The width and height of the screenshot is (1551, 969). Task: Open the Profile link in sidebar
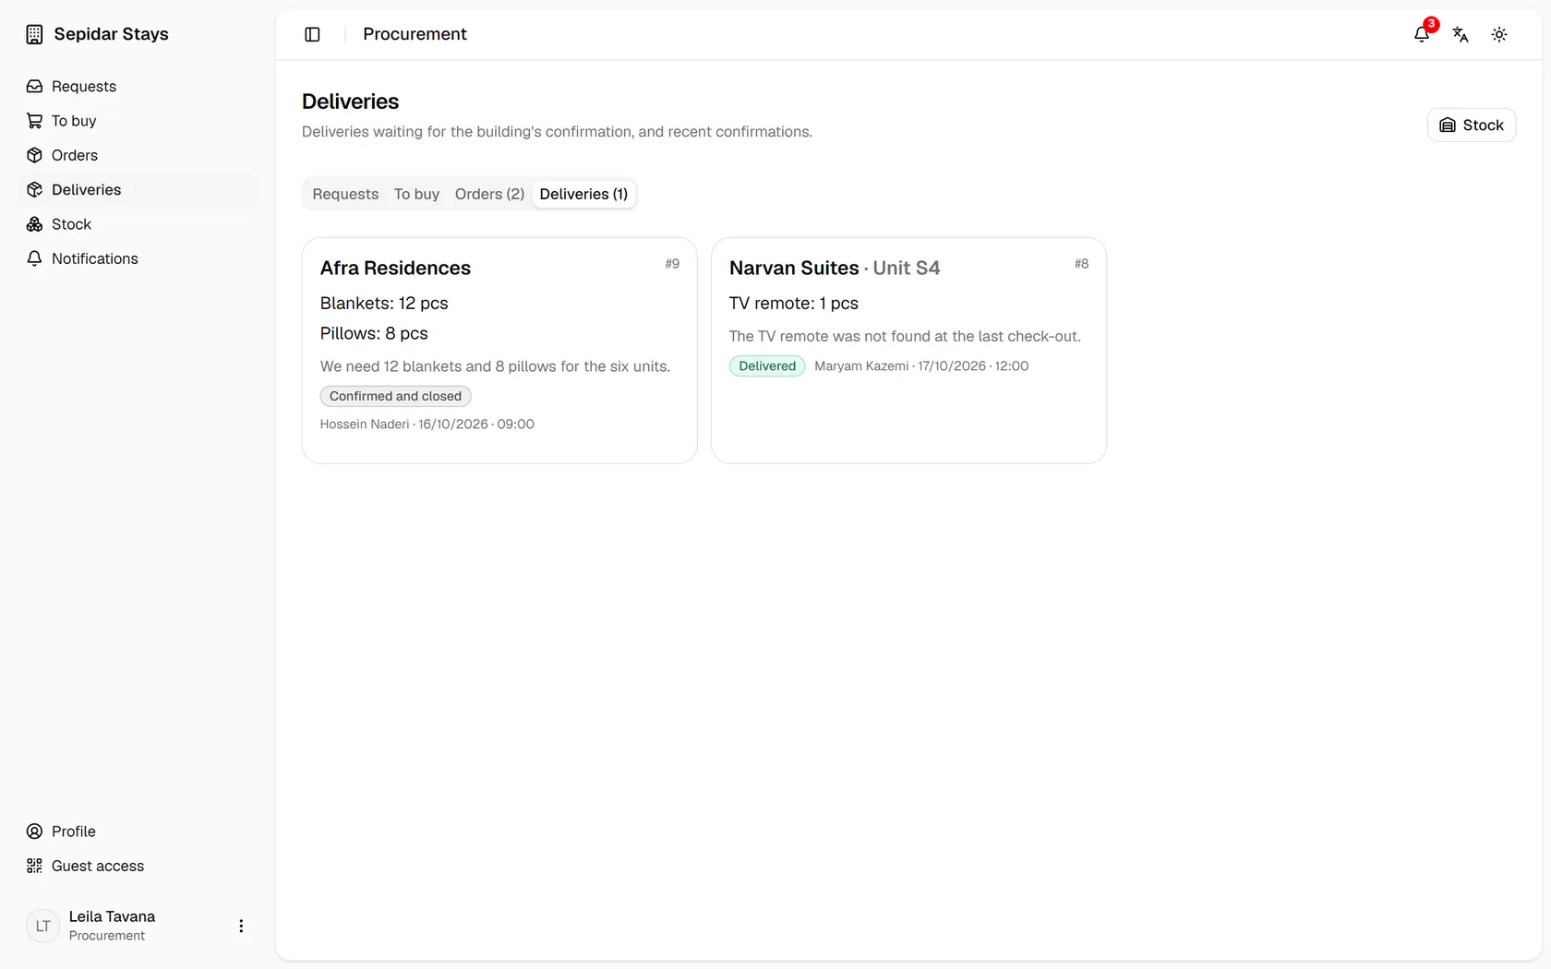pos(138,831)
